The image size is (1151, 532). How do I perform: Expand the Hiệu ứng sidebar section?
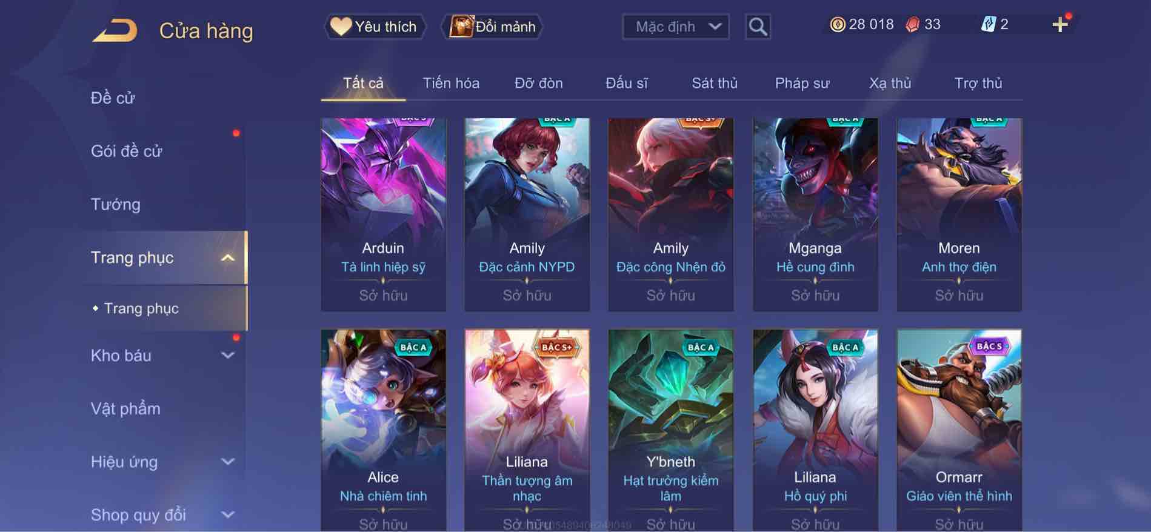pyautogui.click(x=228, y=462)
